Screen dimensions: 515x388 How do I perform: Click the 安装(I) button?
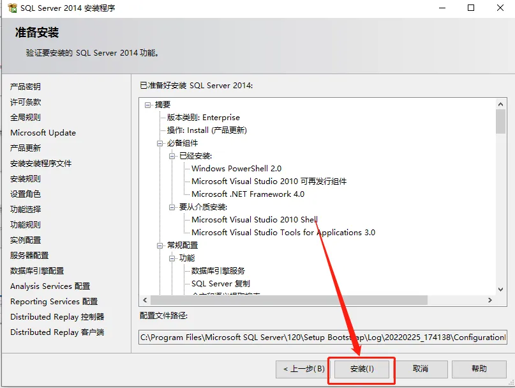(x=362, y=369)
